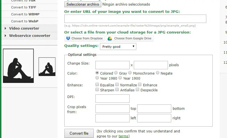Viewport: 227px width, 138px height.
Task: Click the DPI input field
Action: point(112,99)
